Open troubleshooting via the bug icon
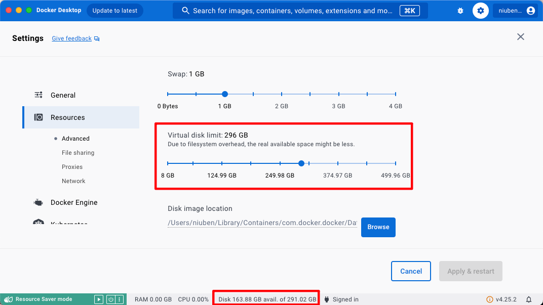This screenshot has height=305, width=543. 460,10
